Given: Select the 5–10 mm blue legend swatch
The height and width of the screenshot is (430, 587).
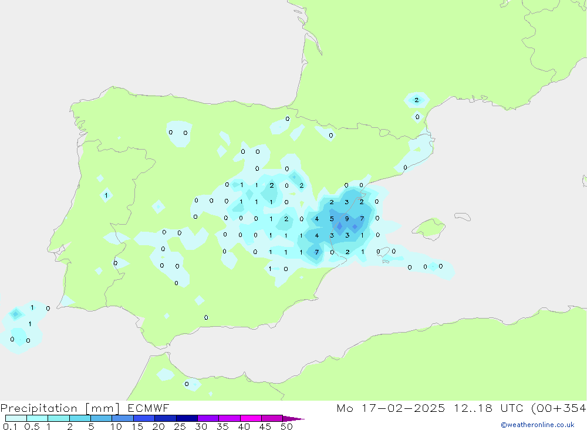Looking at the screenshot, I should tap(101, 418).
